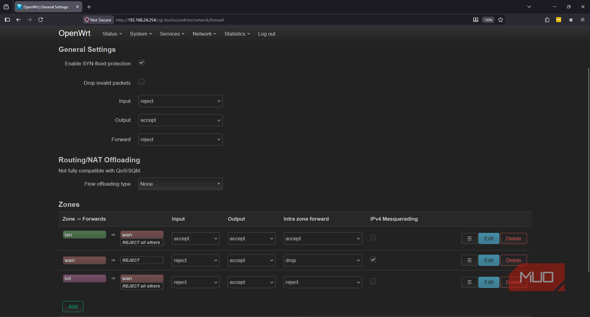Close the OpenWrt General Settings tab
This screenshot has width=590, height=317.
[77, 7]
